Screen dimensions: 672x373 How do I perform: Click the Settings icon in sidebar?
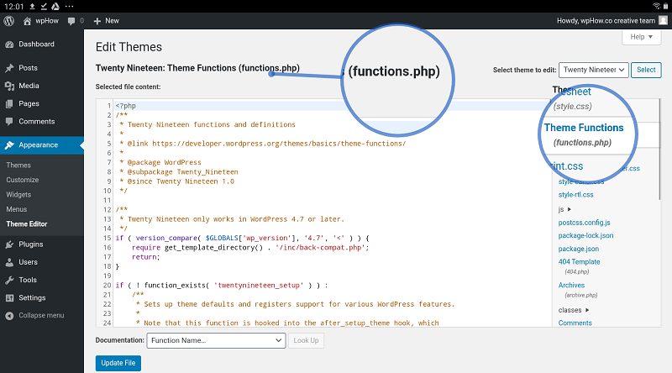point(9,297)
